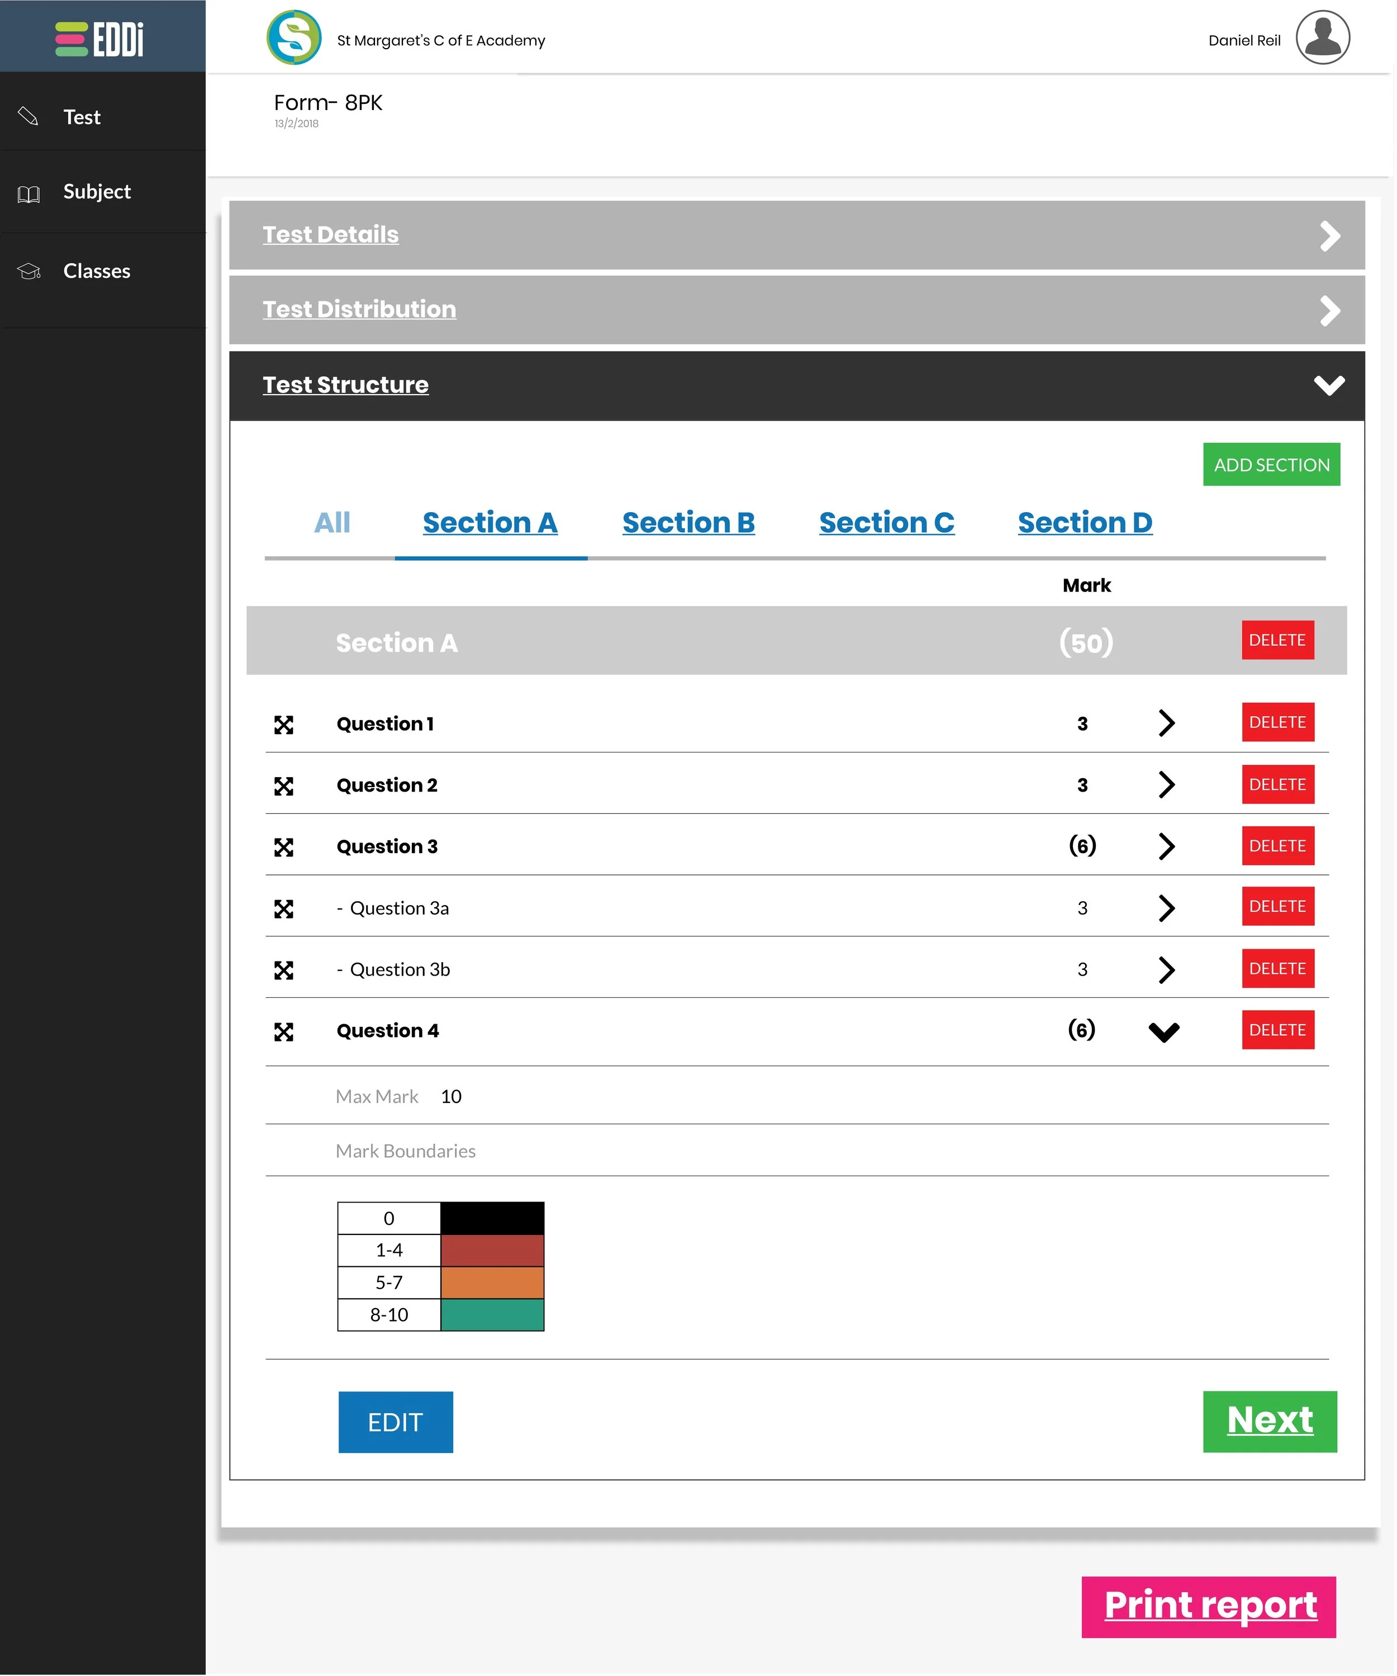Expand the Test Distribution panel
The width and height of the screenshot is (1397, 1676).
click(x=1329, y=310)
